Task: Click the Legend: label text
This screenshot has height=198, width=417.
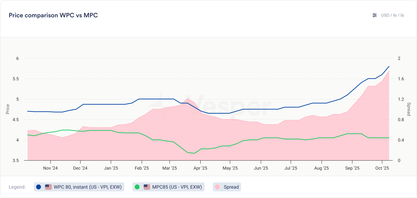Action: click(x=17, y=187)
